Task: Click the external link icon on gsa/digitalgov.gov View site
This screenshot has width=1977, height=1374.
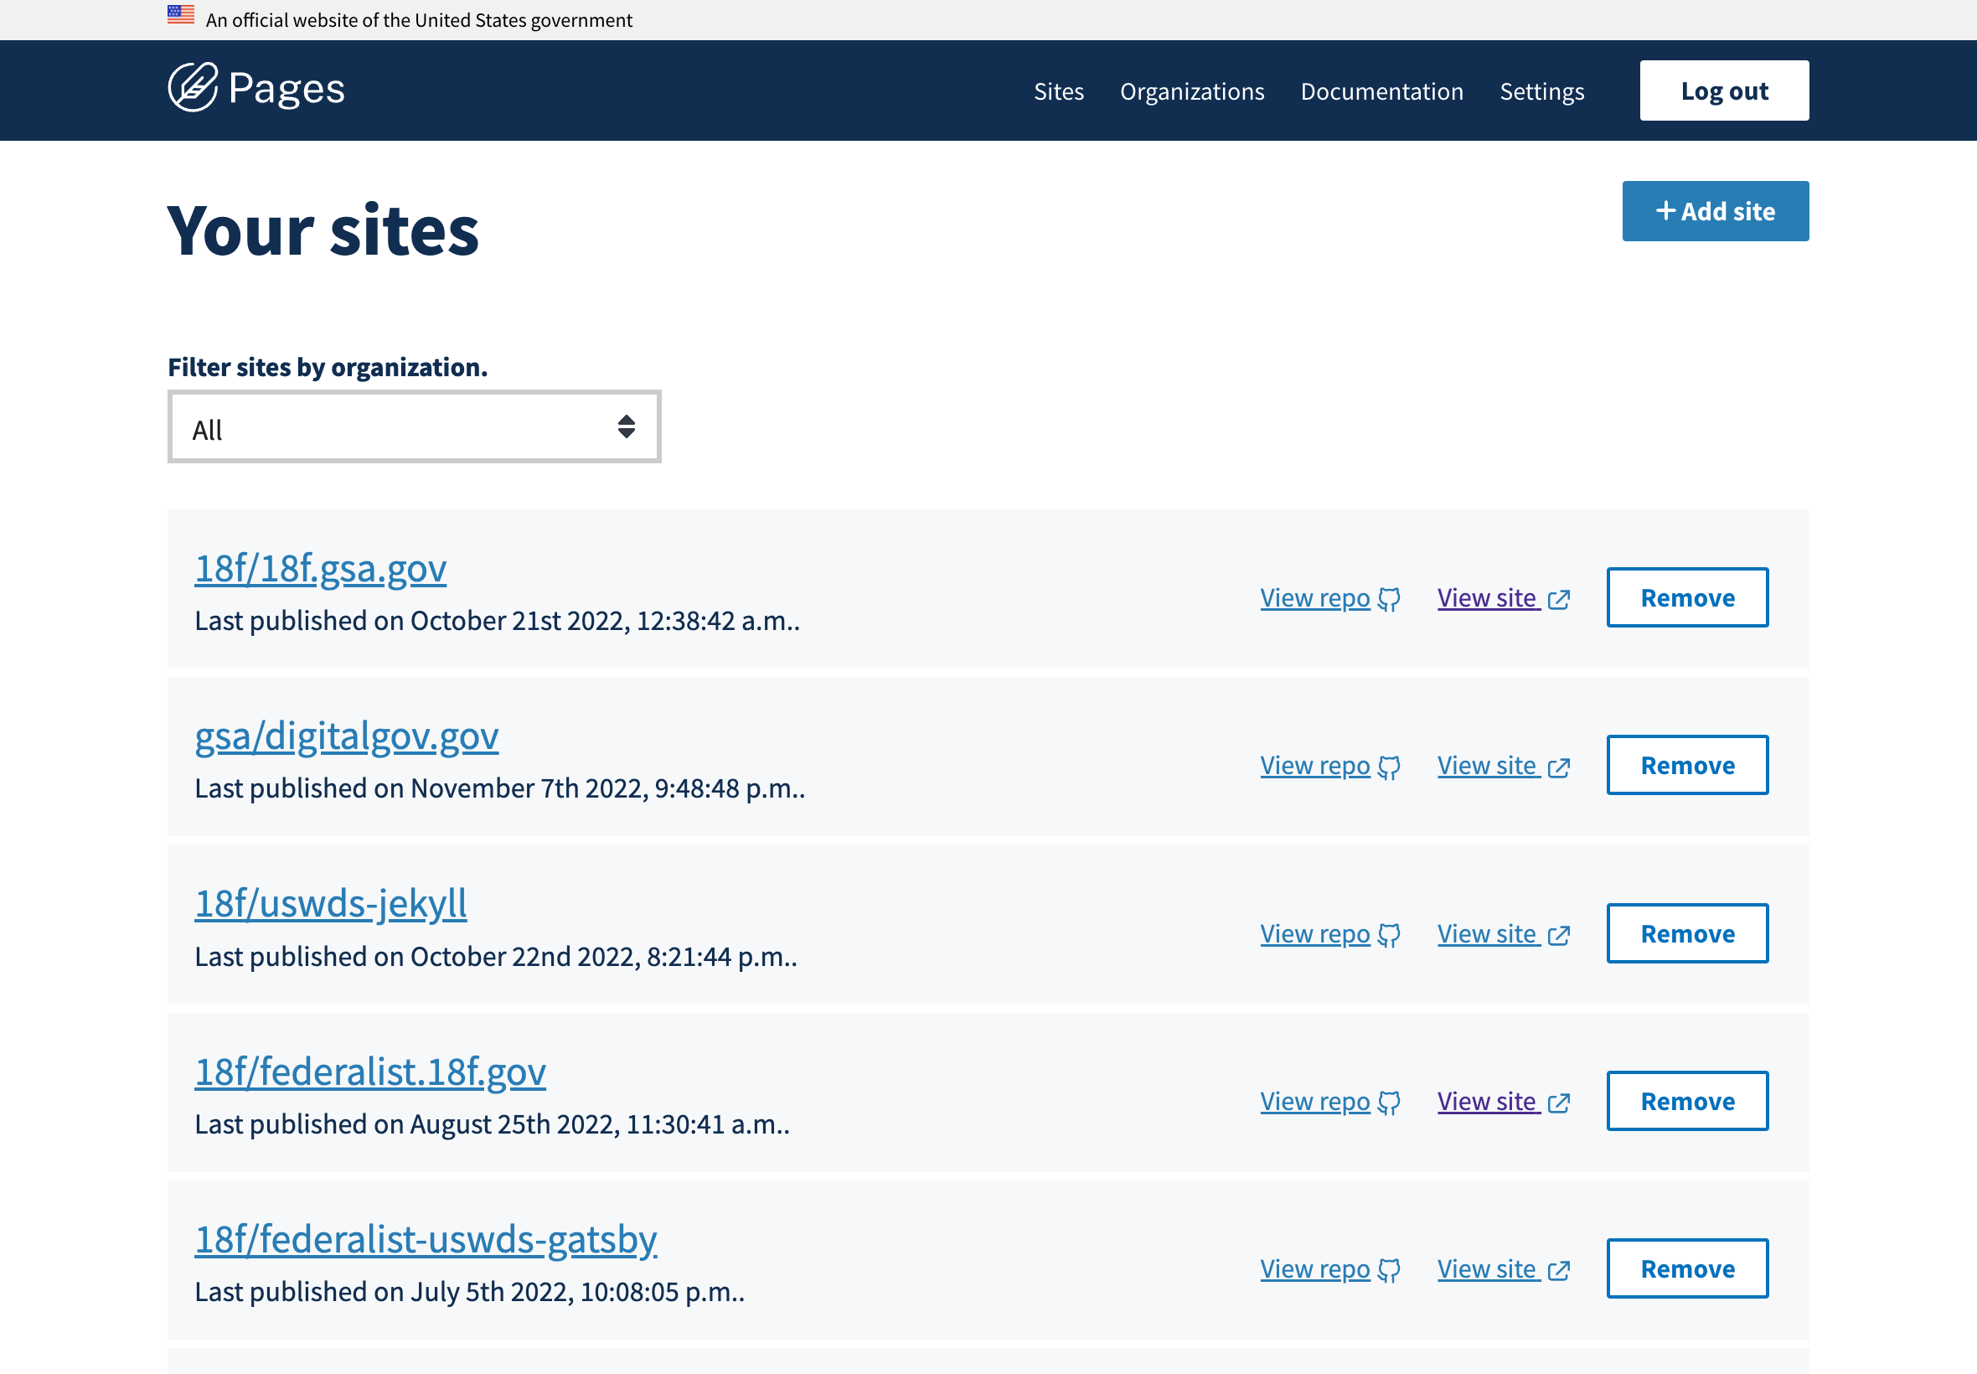Action: point(1560,769)
